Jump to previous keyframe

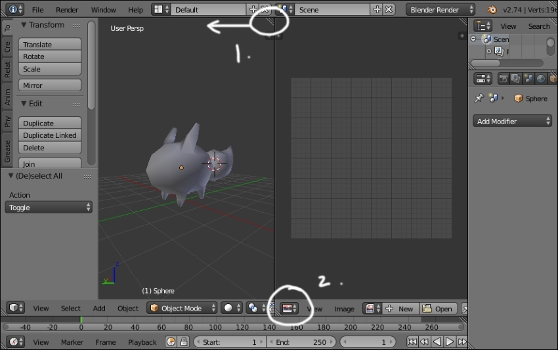click(424, 342)
